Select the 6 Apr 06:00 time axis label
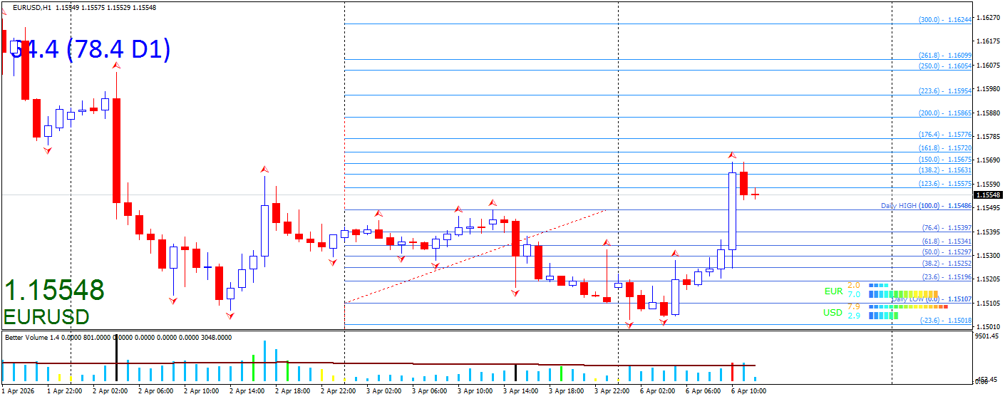 coord(703,391)
